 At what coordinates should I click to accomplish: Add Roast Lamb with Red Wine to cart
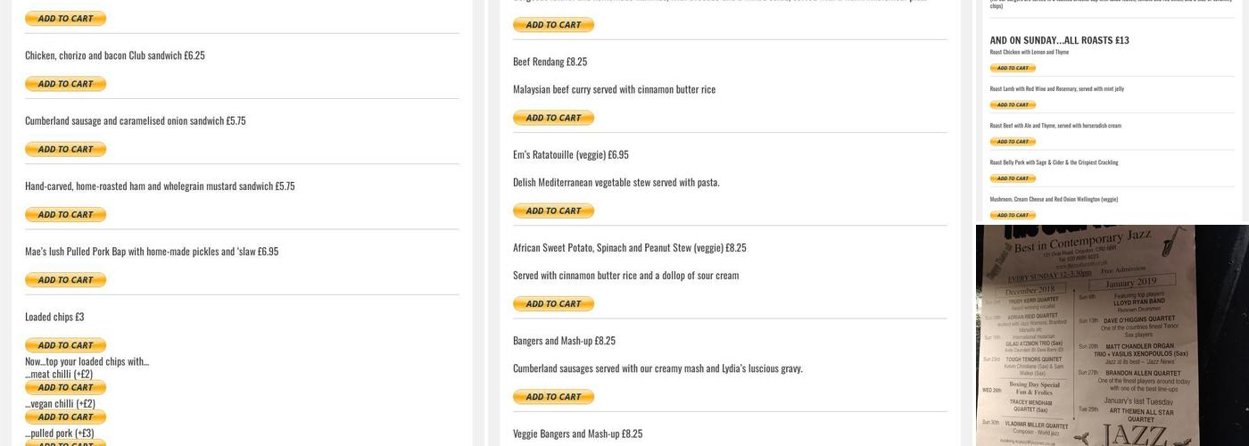point(1013,105)
